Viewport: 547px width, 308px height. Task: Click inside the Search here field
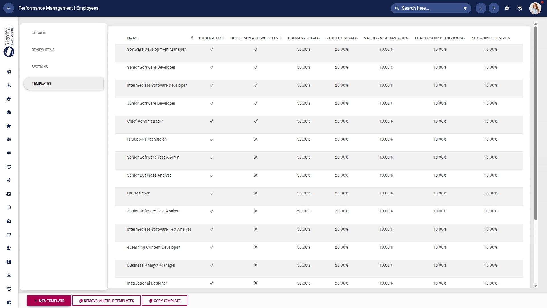431,8
